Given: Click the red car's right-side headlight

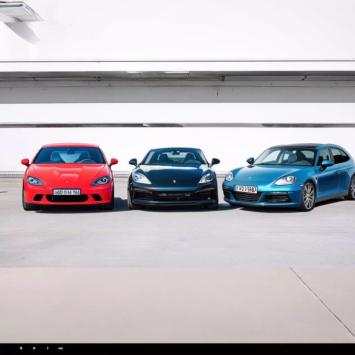Looking at the screenshot, I should tap(101, 180).
